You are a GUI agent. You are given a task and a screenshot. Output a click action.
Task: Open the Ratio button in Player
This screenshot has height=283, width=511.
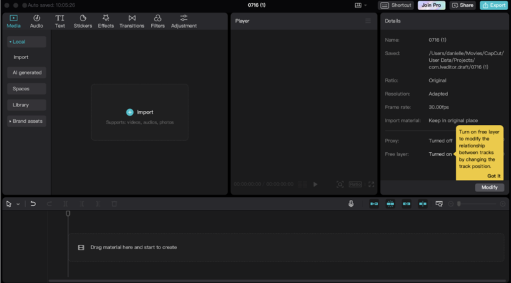point(355,185)
